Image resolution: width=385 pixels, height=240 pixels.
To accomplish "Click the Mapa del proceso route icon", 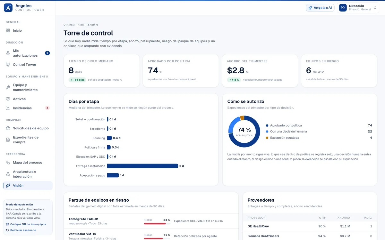I will 8,163.
